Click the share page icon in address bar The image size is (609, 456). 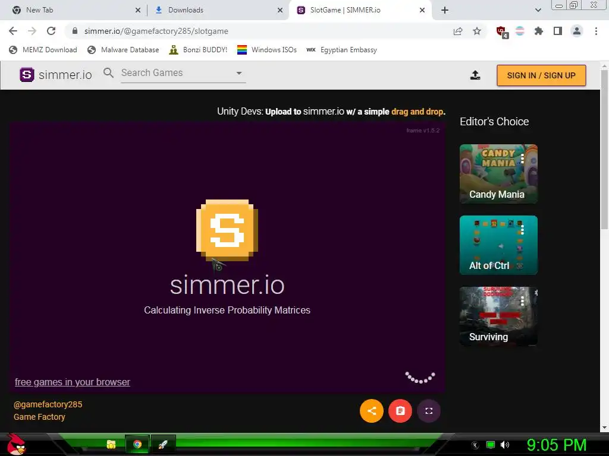coord(458,31)
